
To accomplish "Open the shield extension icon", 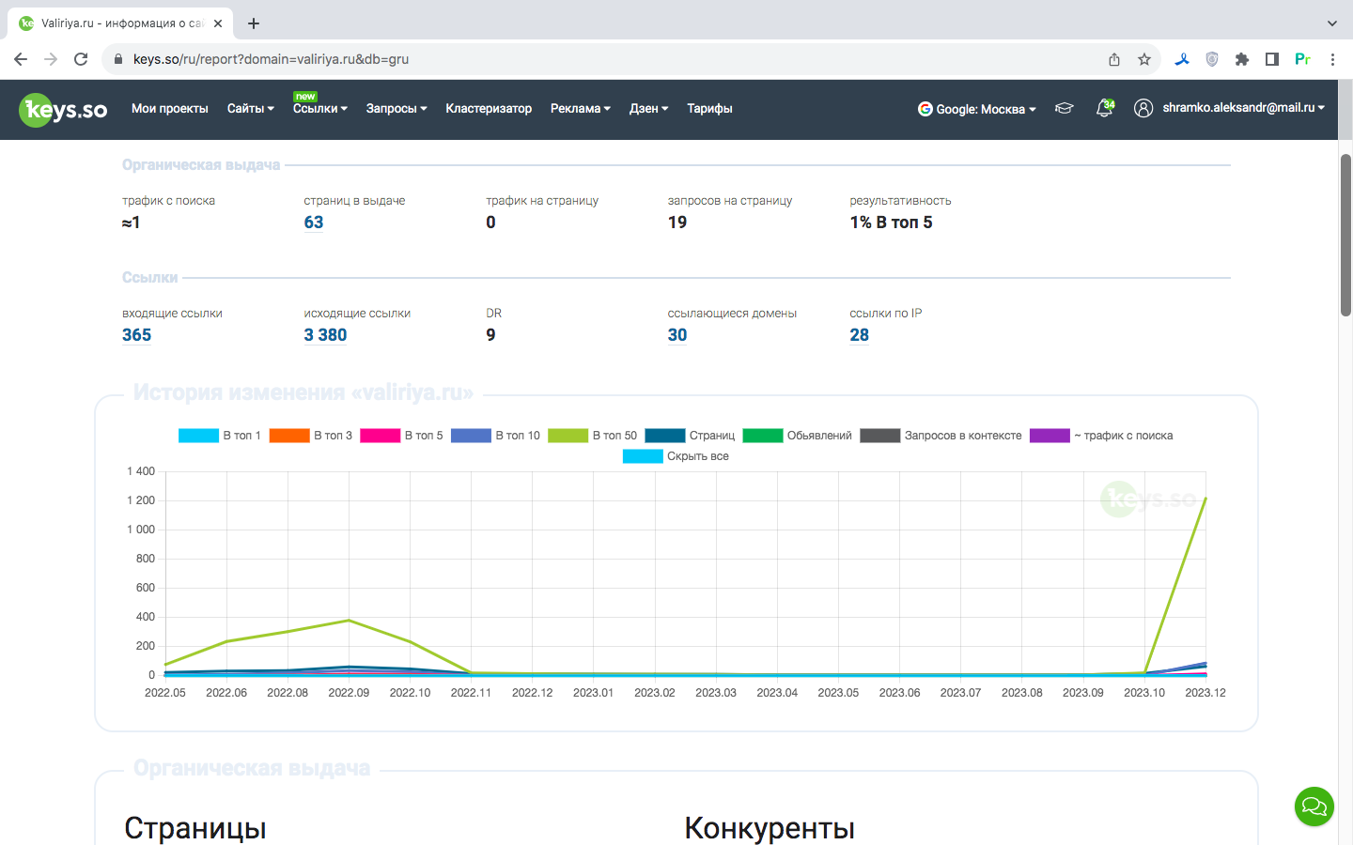I will 1212,59.
